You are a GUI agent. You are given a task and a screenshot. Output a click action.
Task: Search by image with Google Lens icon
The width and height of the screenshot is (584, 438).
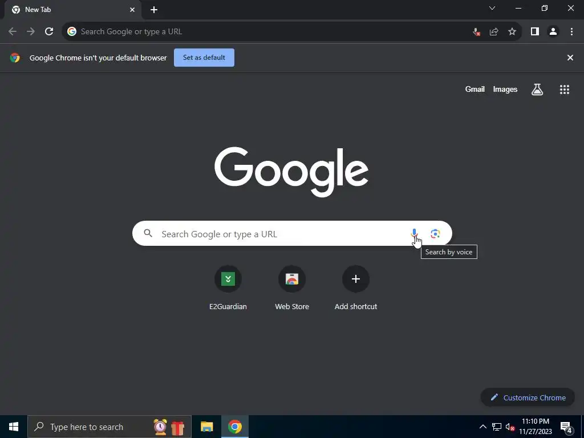coord(435,233)
